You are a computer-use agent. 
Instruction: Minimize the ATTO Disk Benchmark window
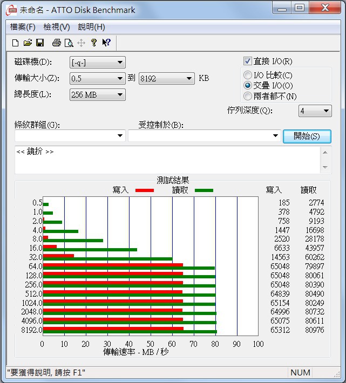tap(281, 8)
